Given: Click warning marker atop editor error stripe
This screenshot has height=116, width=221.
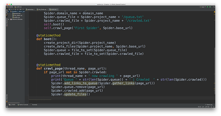Looking at the screenshot, I should 214,12.
